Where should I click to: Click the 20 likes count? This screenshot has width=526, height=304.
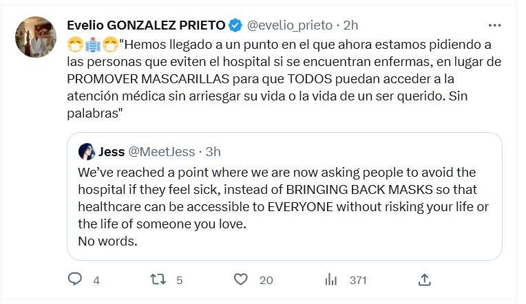(266, 280)
